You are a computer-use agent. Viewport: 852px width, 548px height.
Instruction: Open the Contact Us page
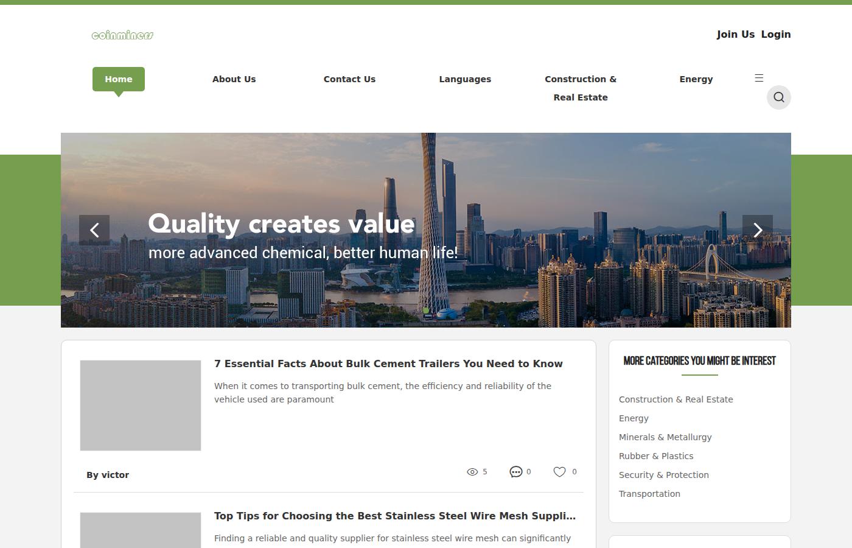(350, 79)
